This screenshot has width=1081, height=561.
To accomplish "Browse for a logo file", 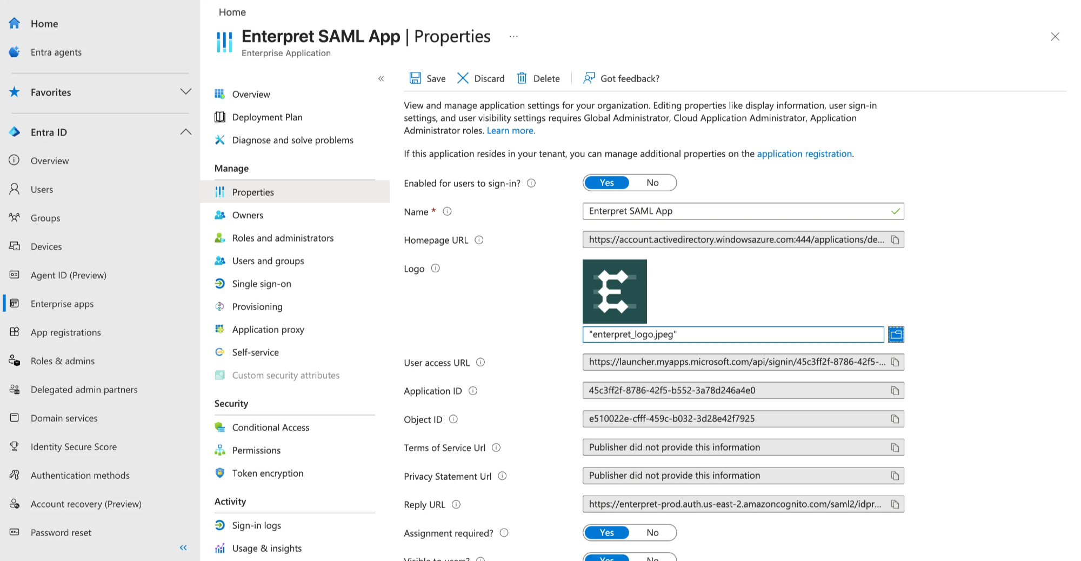I will click(x=896, y=335).
